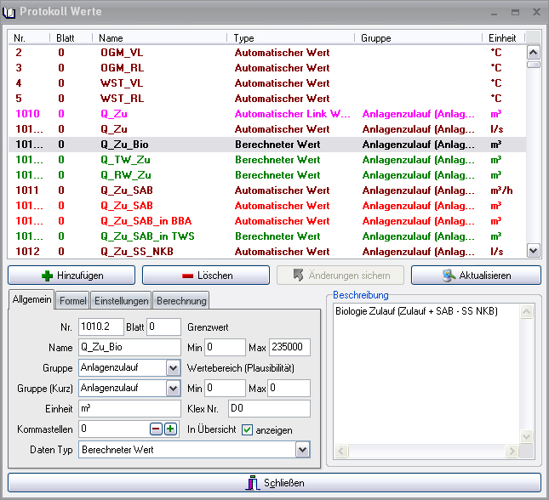
Task: Toggle the 'anzeigen' In Übersicht checkbox
Action: [x=248, y=429]
